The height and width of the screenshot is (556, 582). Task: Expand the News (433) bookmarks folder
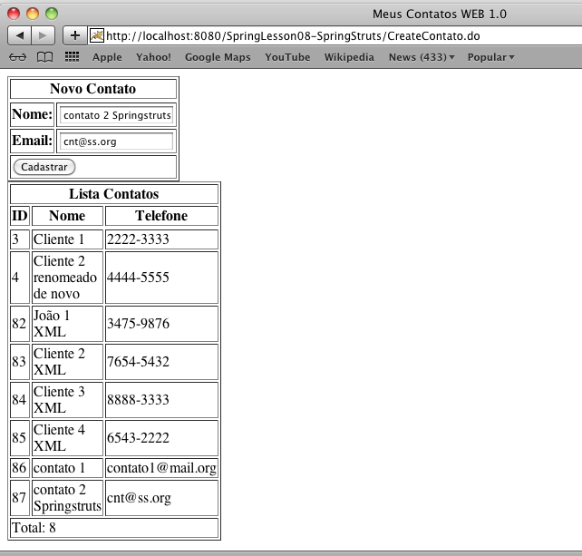422,57
